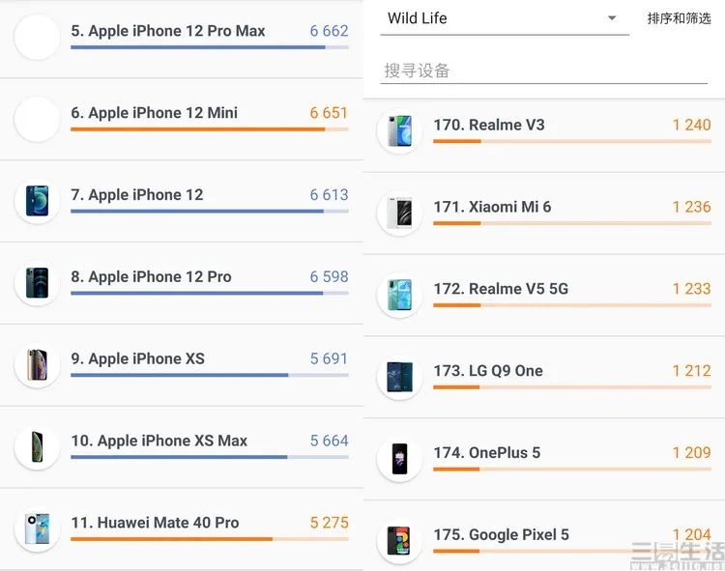Image resolution: width=725 pixels, height=571 pixels.
Task: Click the Realme V3 device icon
Action: click(x=399, y=130)
